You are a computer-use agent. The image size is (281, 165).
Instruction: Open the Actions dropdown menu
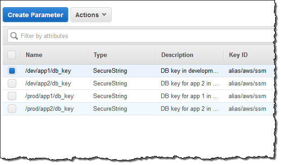point(91,15)
